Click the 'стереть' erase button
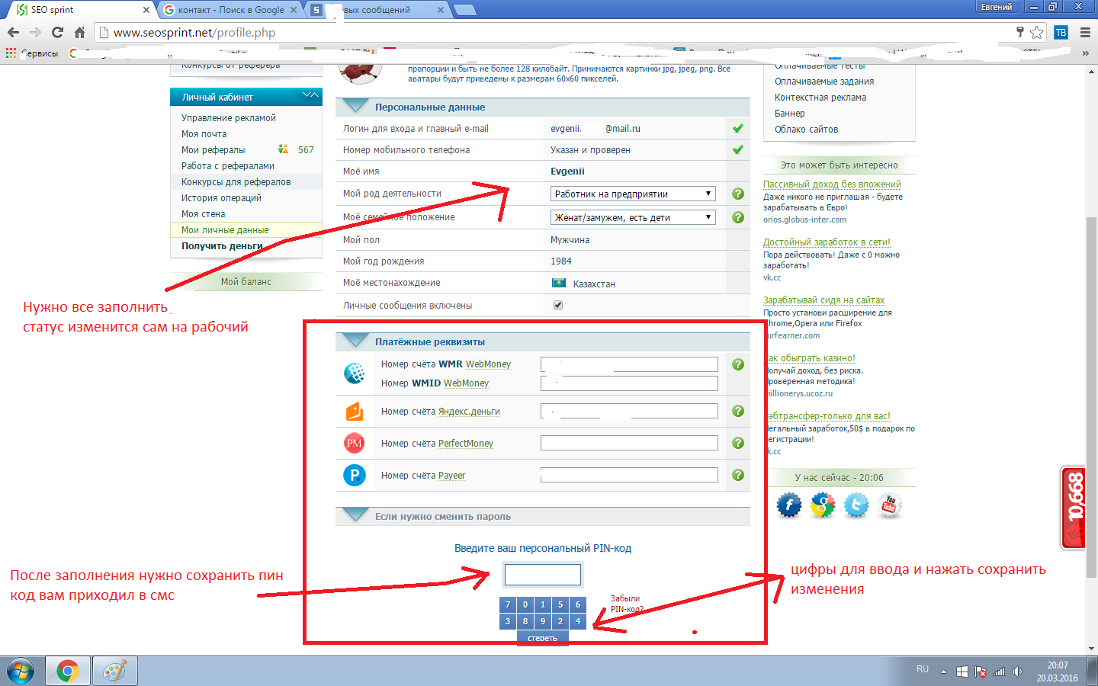 (542, 638)
